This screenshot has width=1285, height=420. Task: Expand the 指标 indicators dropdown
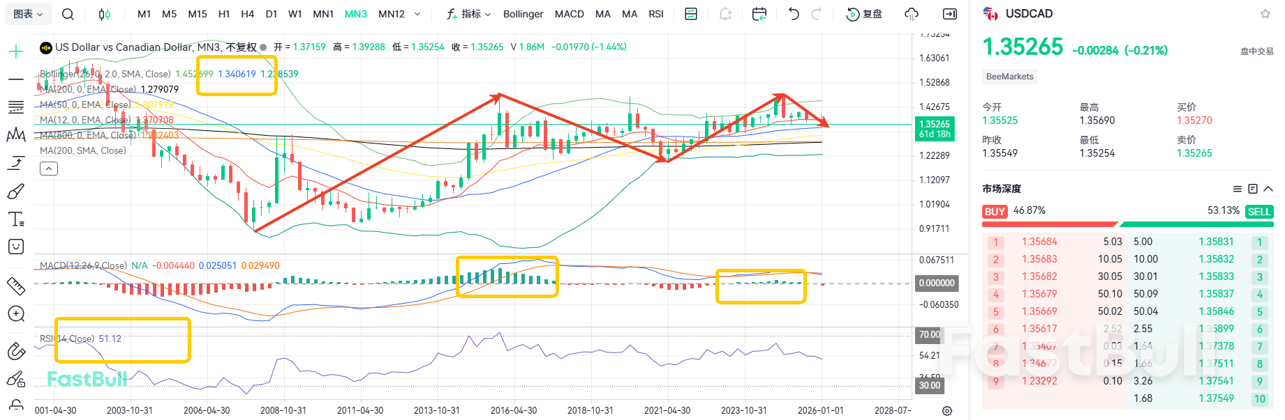(469, 14)
